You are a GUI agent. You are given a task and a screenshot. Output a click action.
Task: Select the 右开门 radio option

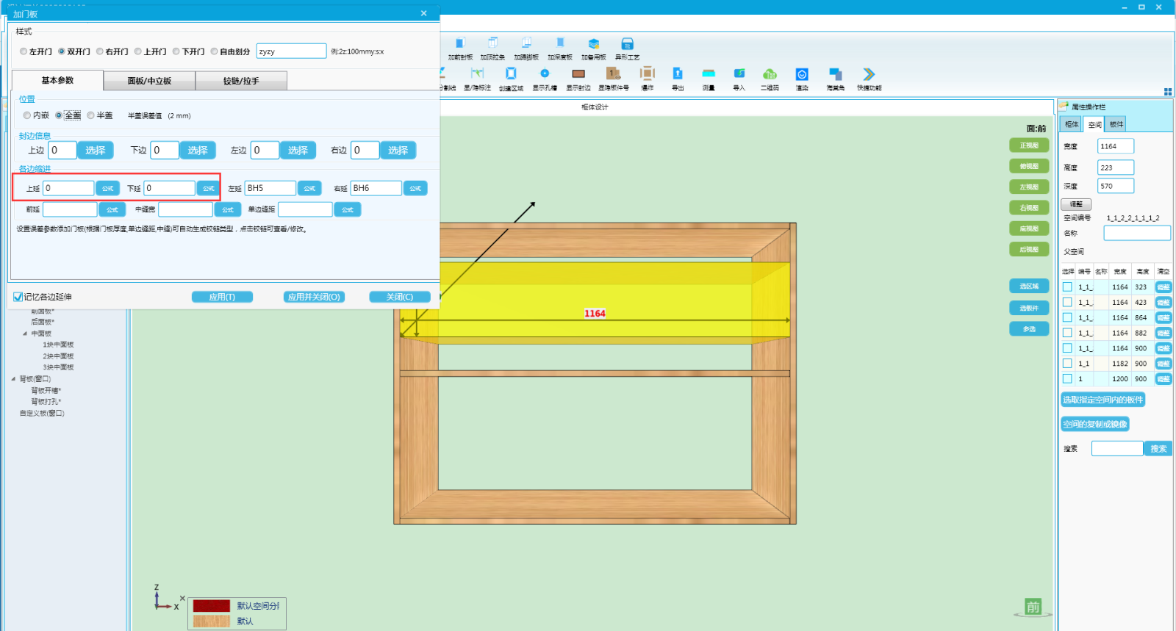[100, 51]
